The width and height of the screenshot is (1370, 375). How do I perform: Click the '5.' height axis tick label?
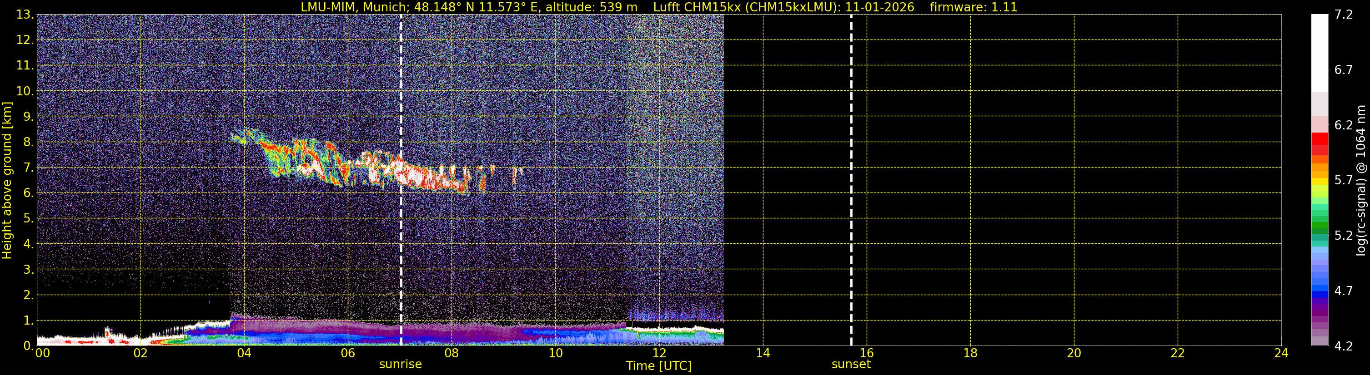(x=28, y=218)
